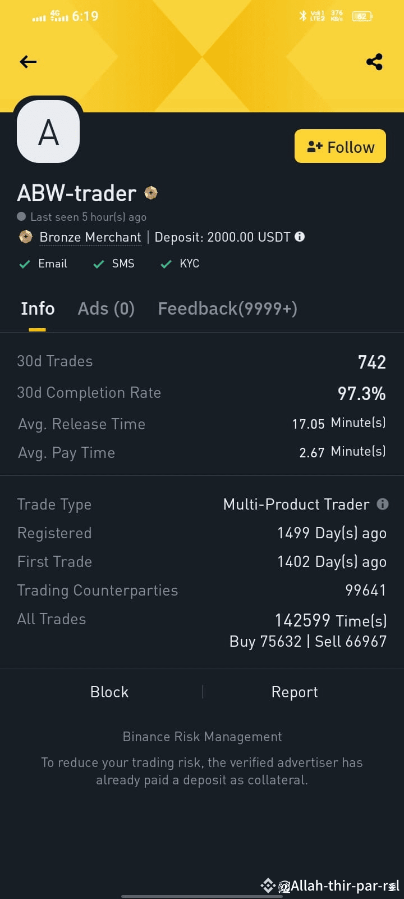The width and height of the screenshot is (404, 899).
Task: Tap the grey last-seen status dot
Action: (21, 216)
